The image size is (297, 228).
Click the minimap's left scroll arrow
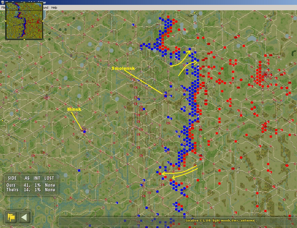[6, 21]
